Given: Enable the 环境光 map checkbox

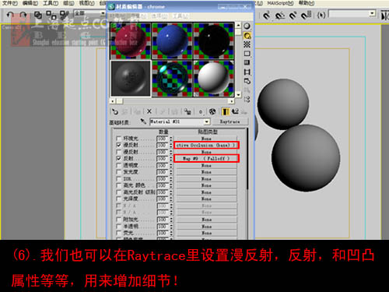Looking at the screenshot, I should tap(119, 138).
